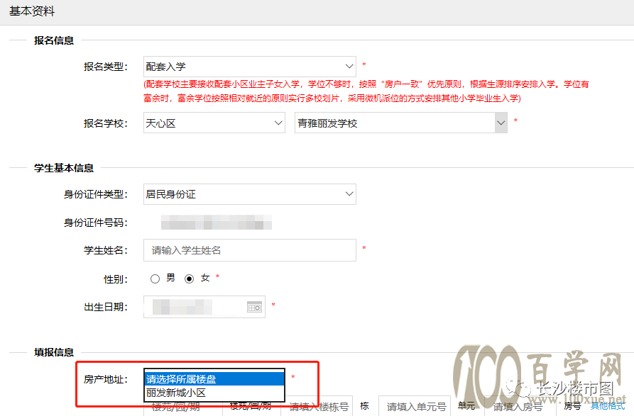The image size is (634, 416).
Task: Open the 身份证件类型 dropdown showing 居民身份证
Action: 249,194
